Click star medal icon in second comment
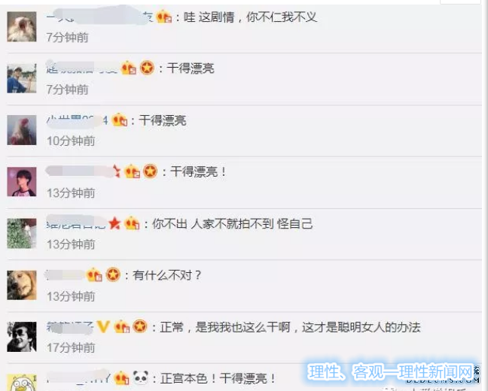The height and width of the screenshot is (391, 488). pos(147,68)
